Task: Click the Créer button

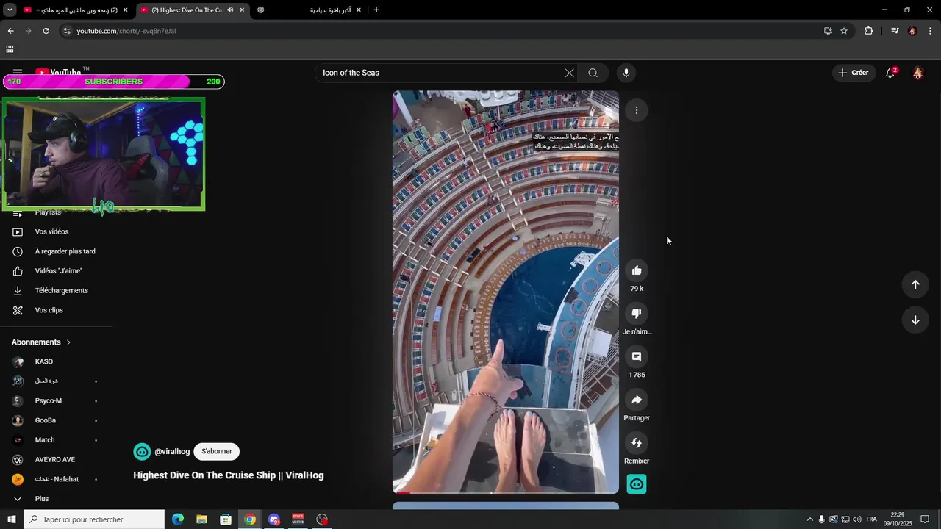Action: click(x=854, y=73)
